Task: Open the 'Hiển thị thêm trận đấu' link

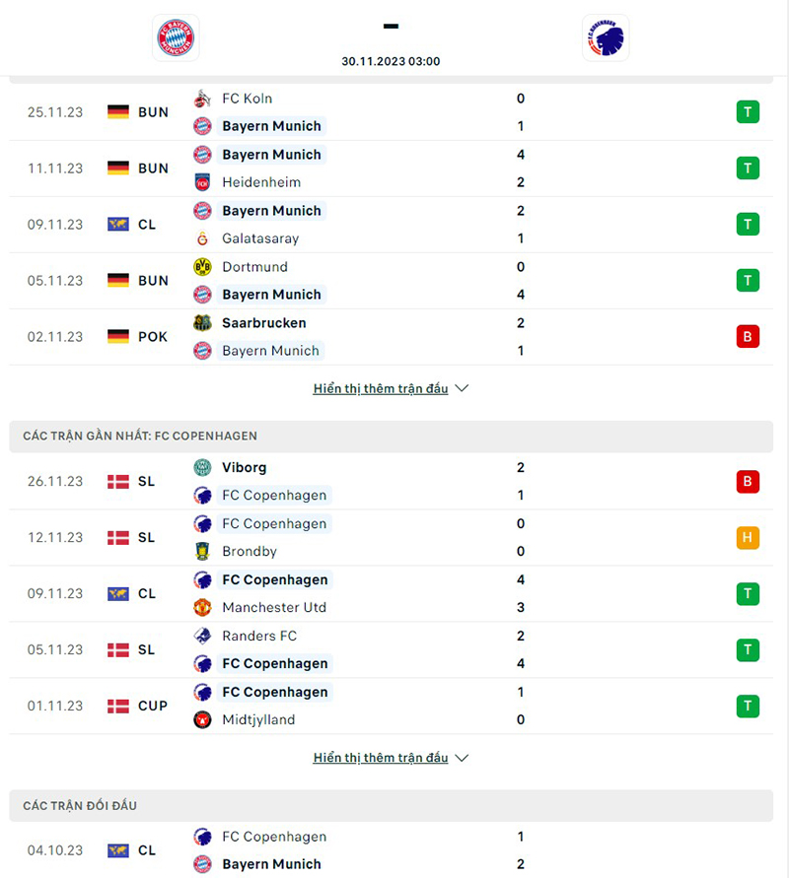Action: click(380, 388)
